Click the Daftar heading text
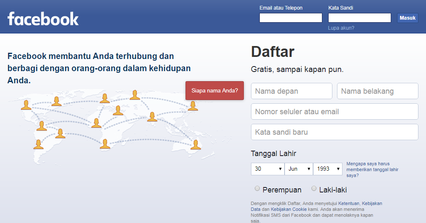 [x=272, y=51]
